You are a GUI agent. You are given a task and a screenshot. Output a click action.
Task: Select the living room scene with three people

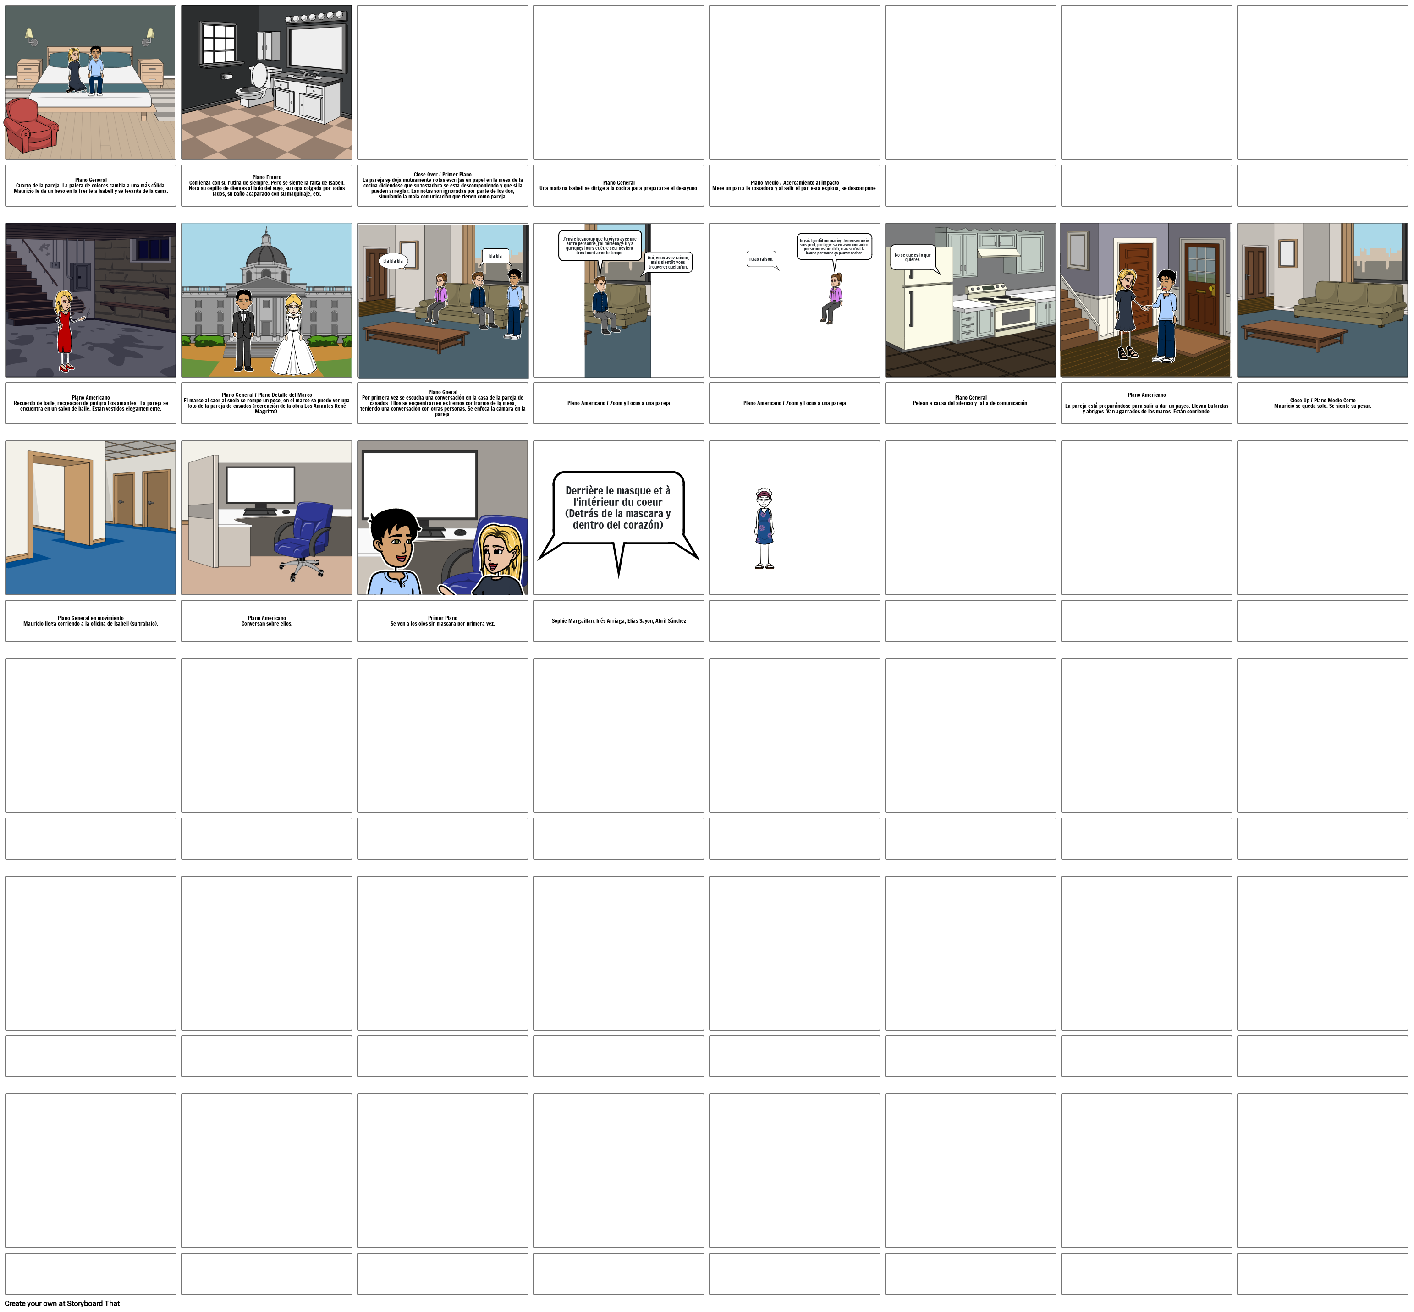[442, 300]
